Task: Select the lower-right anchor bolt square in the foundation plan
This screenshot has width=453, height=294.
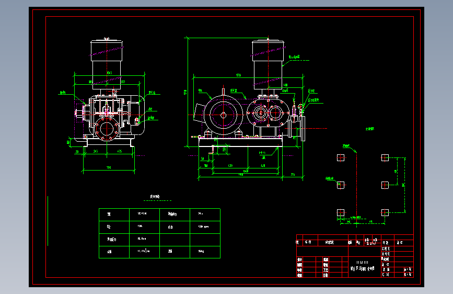Action: 385,213
